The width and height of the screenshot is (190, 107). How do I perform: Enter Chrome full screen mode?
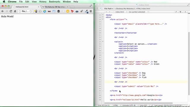(91, 6)
